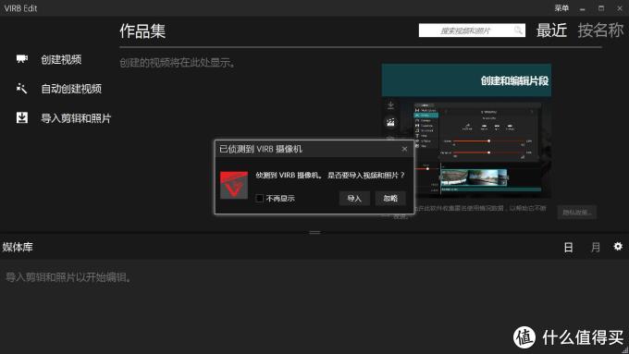This screenshot has height=354, width=629.
Task: Sort the portfolio by 按名称
Action: (600, 31)
